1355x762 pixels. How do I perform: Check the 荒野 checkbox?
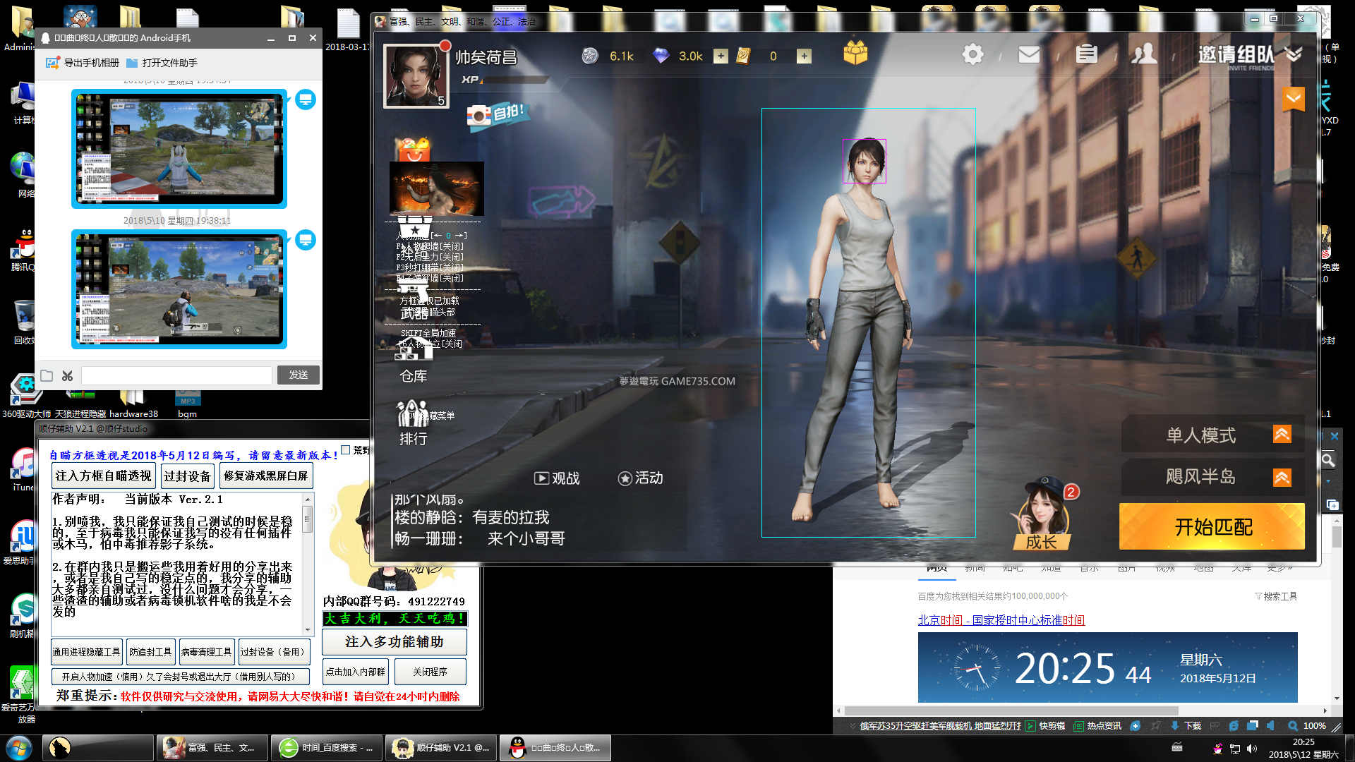pos(346,449)
